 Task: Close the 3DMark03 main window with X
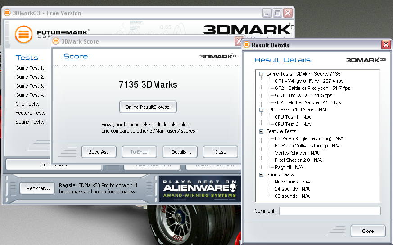pos(288,13)
